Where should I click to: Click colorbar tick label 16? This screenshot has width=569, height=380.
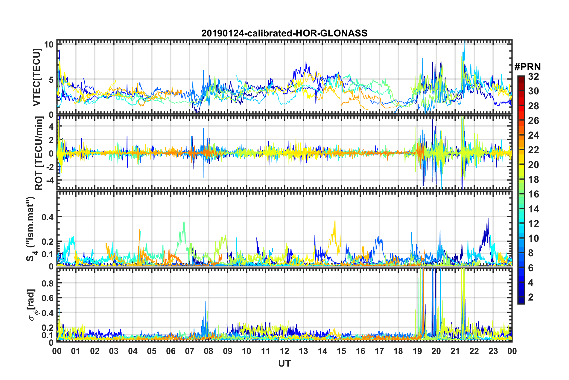pos(533,194)
